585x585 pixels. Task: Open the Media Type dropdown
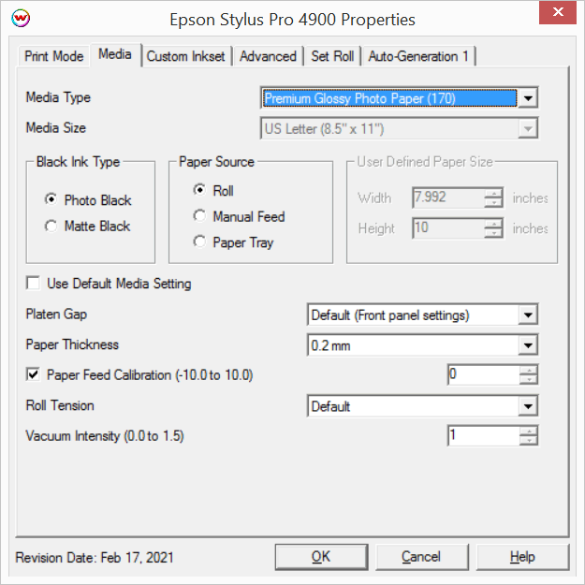529,98
